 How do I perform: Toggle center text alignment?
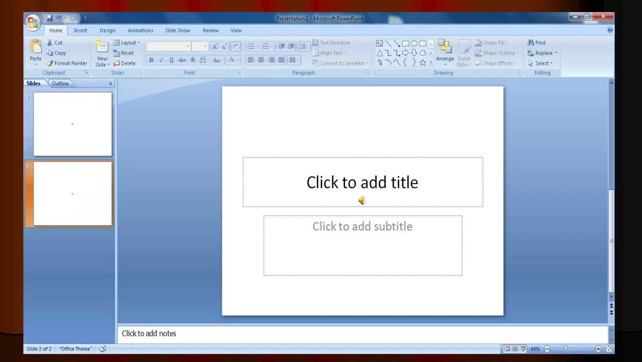tap(261, 60)
